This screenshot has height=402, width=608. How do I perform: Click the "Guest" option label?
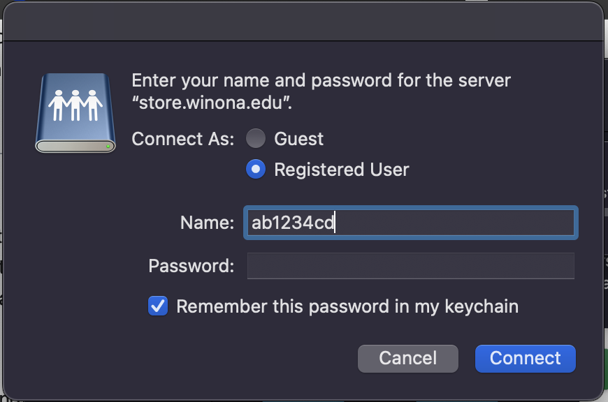[x=298, y=138]
